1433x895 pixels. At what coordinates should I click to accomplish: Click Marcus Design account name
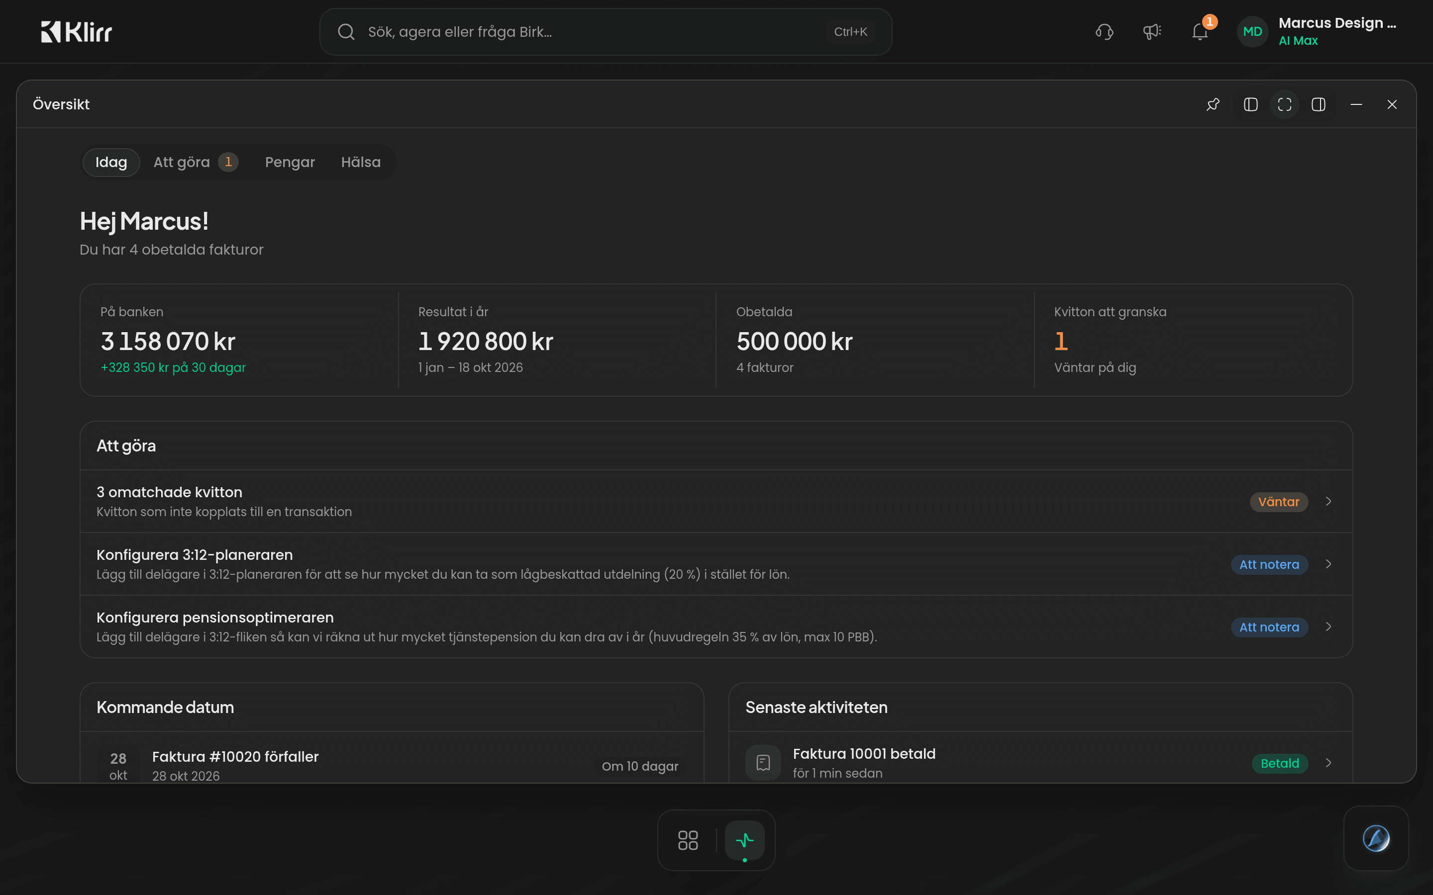tap(1337, 23)
